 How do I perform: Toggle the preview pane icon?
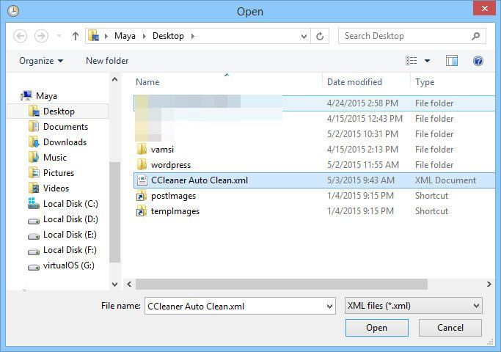pyautogui.click(x=452, y=61)
